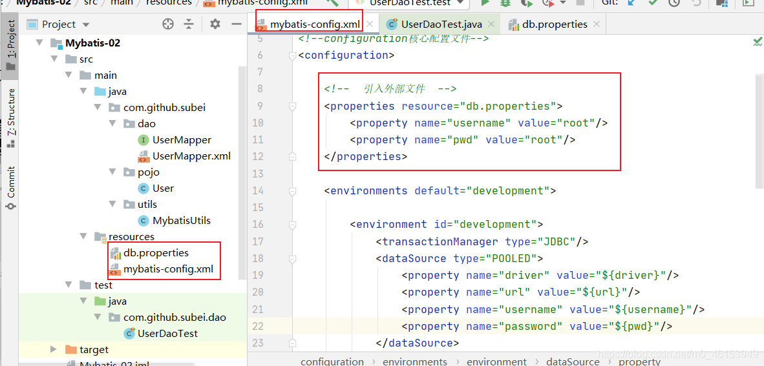Toggle the Structure tool window button
The image size is (764, 366).
(10, 118)
